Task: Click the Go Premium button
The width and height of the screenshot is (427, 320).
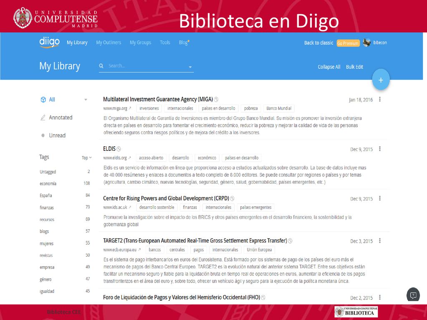Action: pyautogui.click(x=348, y=43)
